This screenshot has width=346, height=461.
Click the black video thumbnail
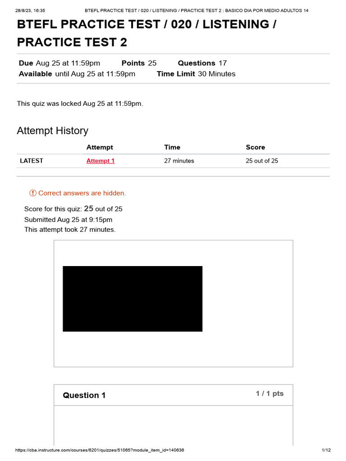(x=132, y=298)
